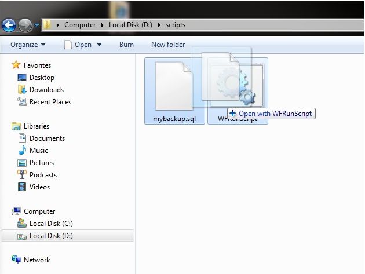Click the Podcasts microphone icon
The height and width of the screenshot is (274, 365).
pyautogui.click(x=22, y=174)
